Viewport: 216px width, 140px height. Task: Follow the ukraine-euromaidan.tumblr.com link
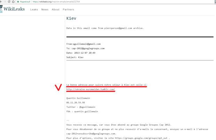click(x=91, y=89)
